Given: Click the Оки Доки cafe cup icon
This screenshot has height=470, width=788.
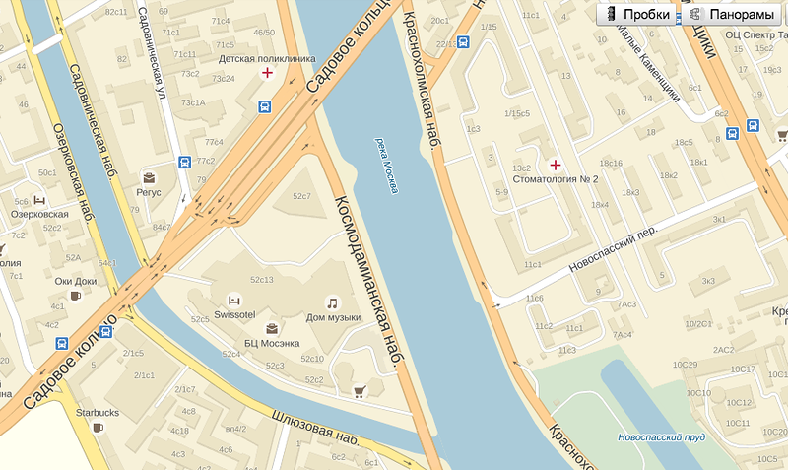Looking at the screenshot, I should click(x=76, y=296).
